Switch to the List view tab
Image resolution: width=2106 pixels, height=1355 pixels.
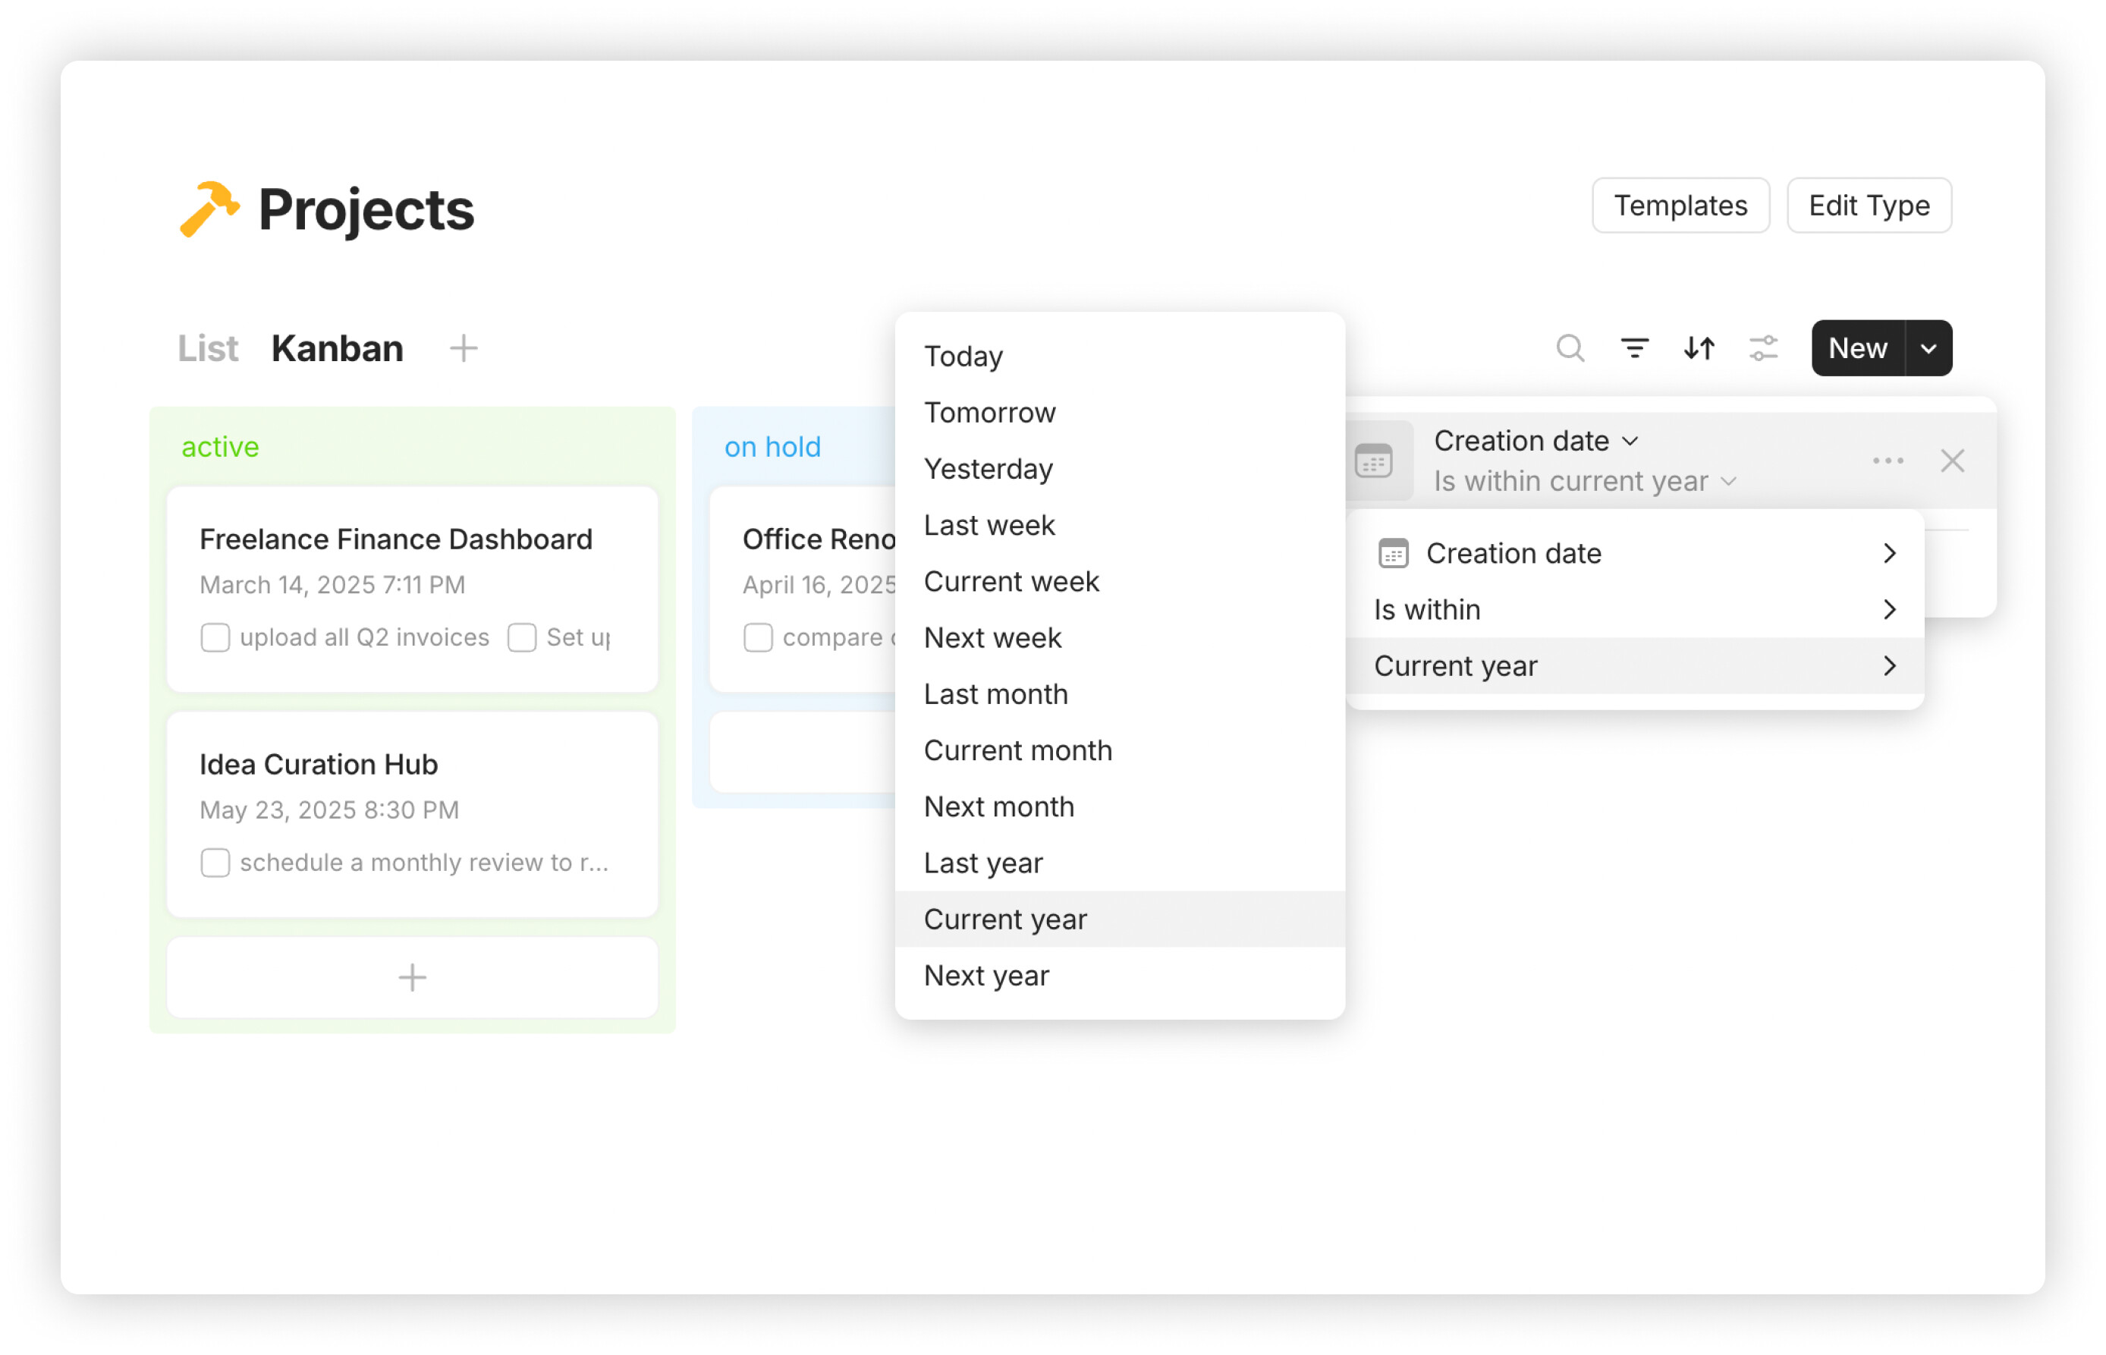[x=208, y=348]
